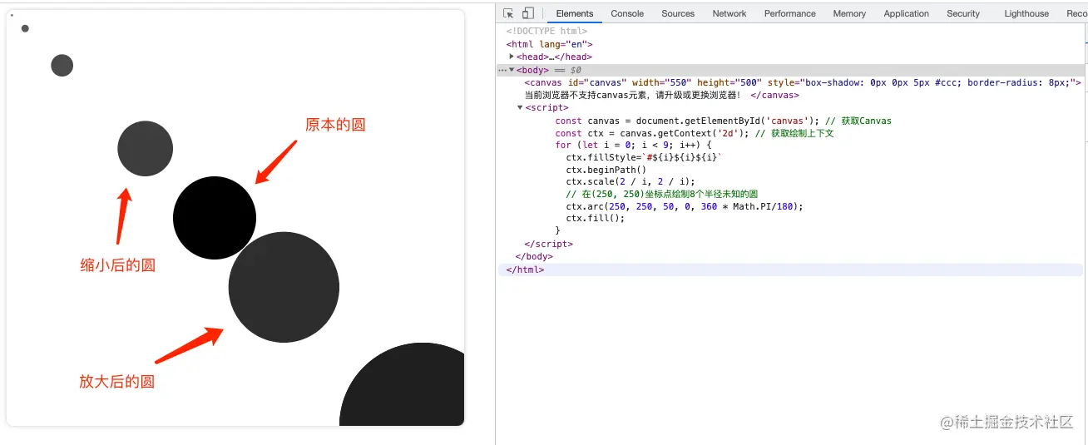This screenshot has height=445, width=1088.
Task: Open the Security tab
Action: click(x=963, y=13)
